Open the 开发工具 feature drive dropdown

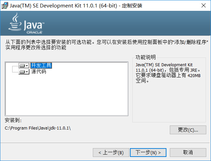(x=24, y=66)
